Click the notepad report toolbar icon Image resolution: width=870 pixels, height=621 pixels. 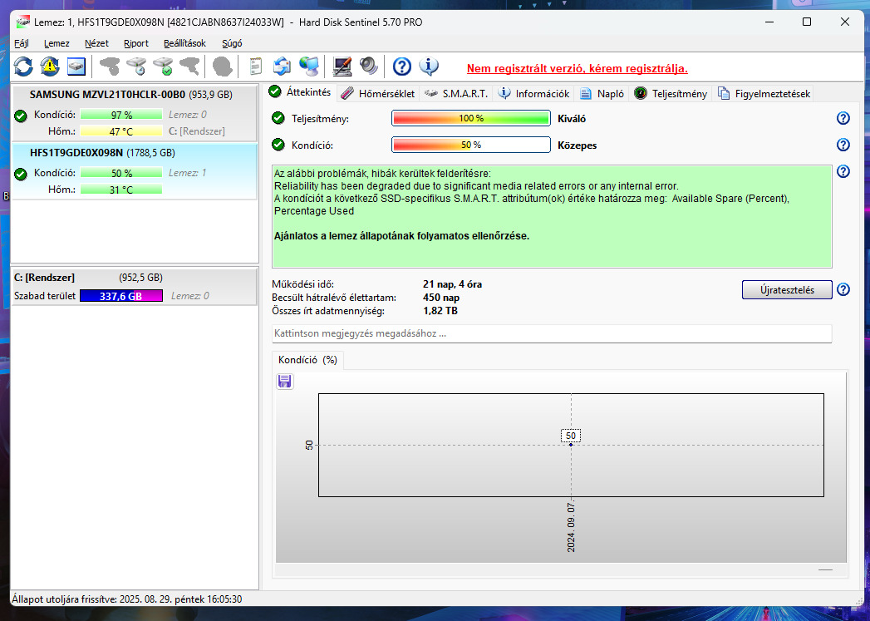click(x=255, y=67)
